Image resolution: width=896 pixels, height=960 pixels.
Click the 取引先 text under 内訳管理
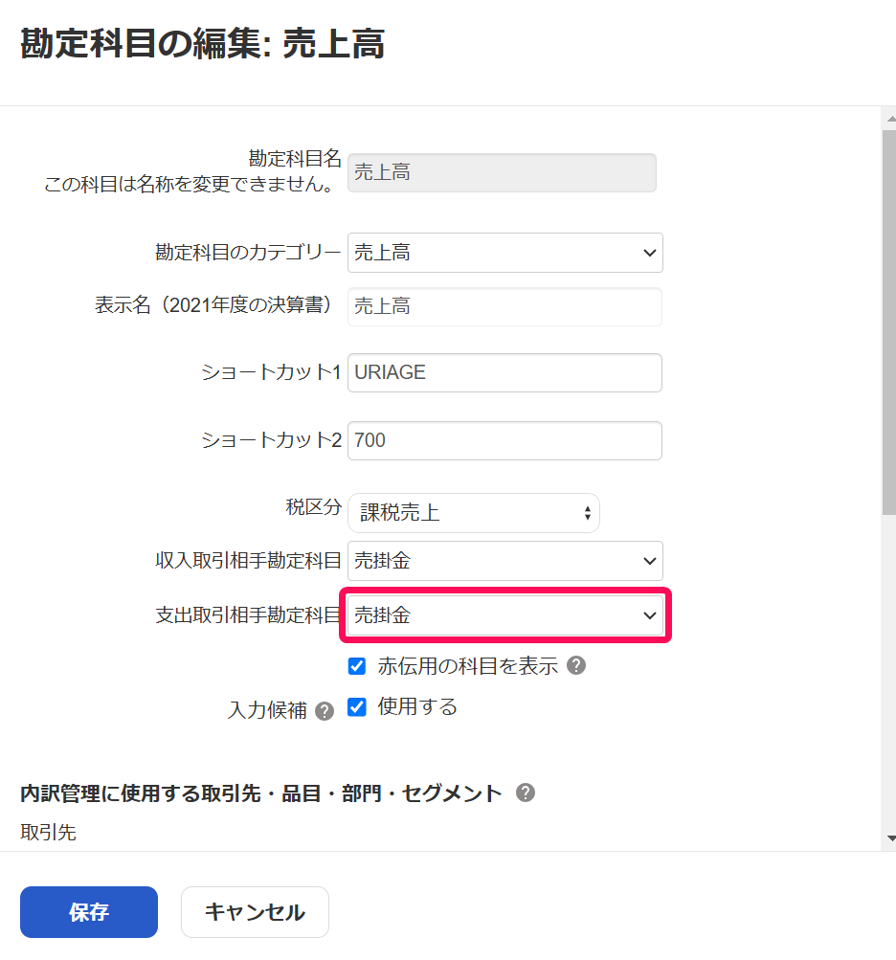(x=49, y=832)
